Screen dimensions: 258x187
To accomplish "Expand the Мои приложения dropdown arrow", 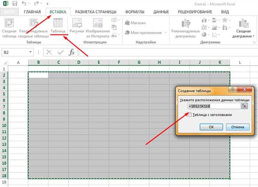I will tap(166, 32).
